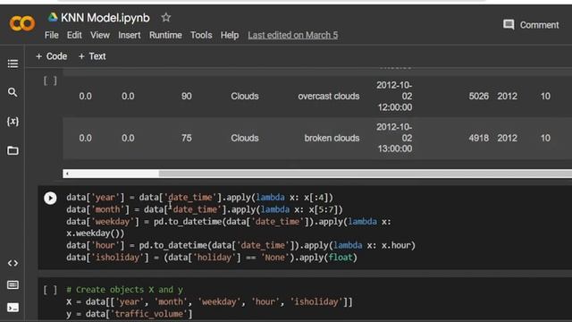Open the View menu

100,36
